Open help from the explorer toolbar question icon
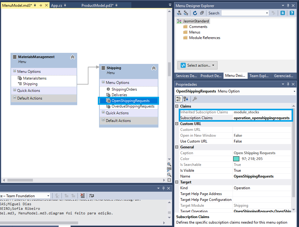 pyautogui.click(x=292, y=13)
